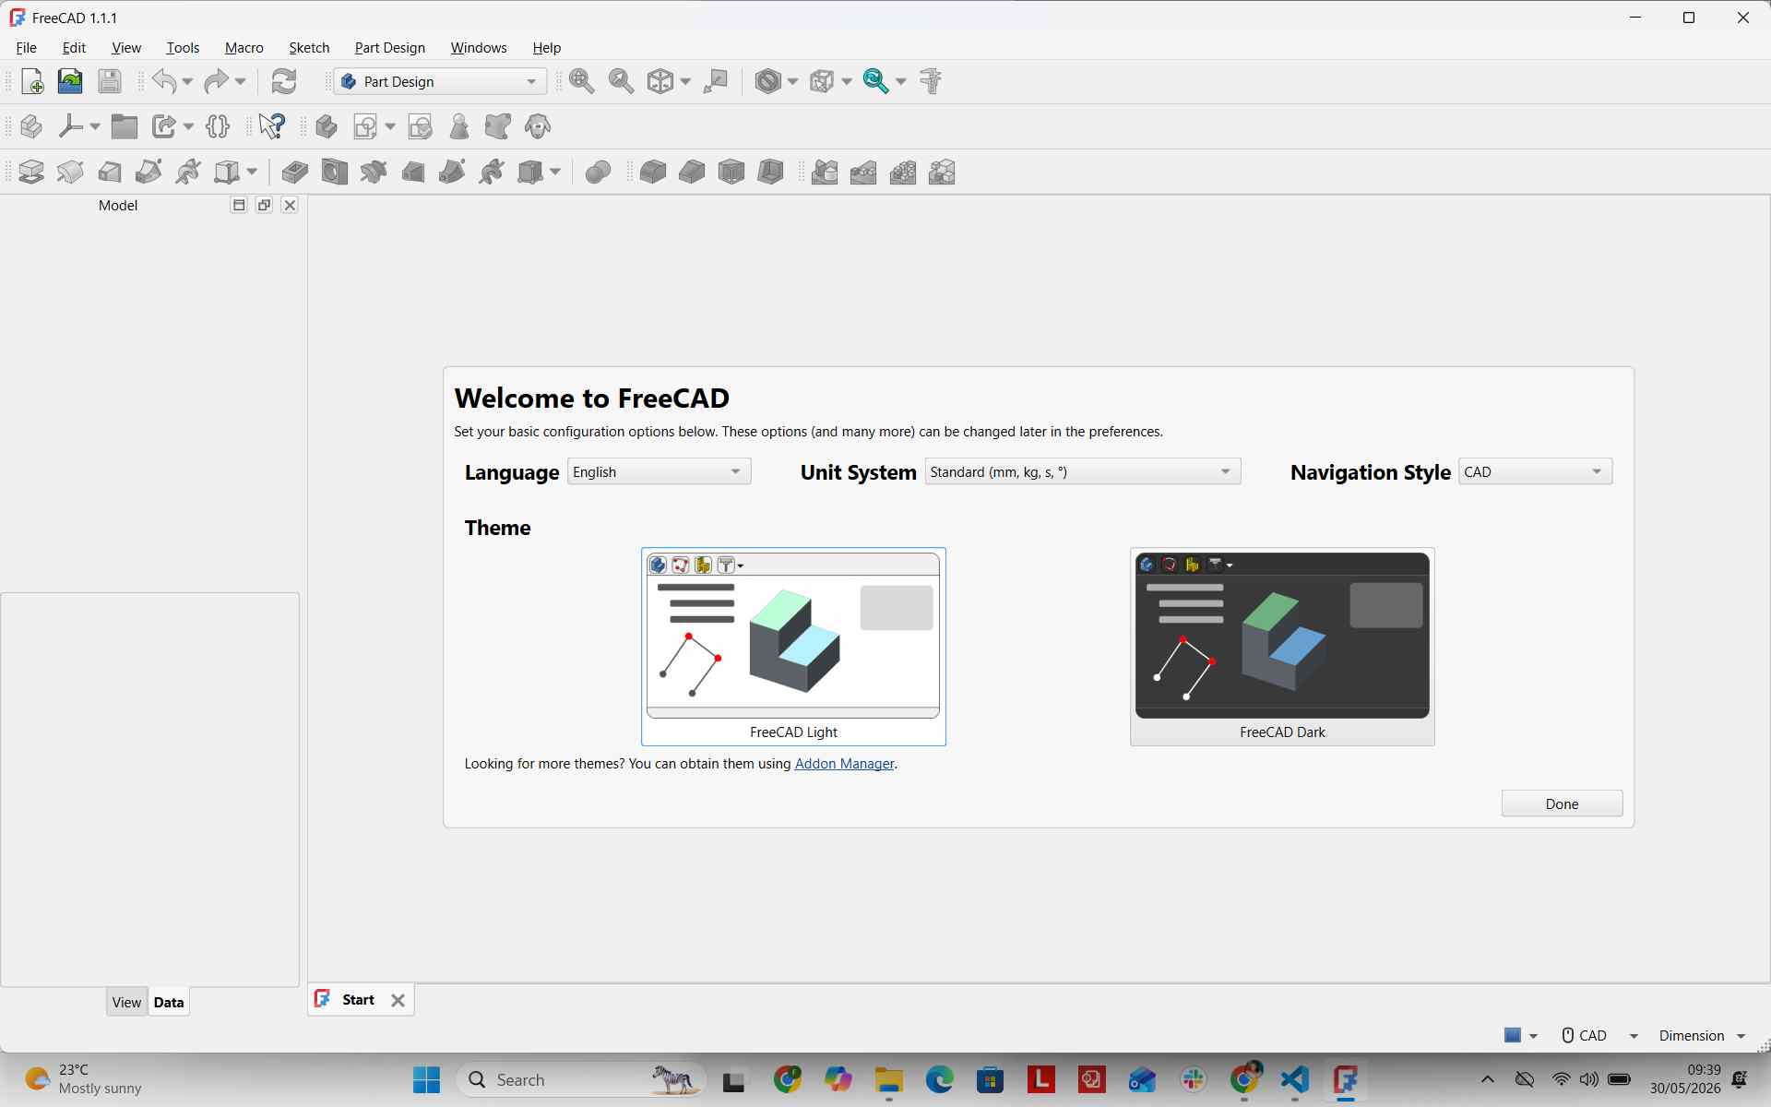This screenshot has width=1771, height=1107.
Task: Click the Validate Sketch icon
Action: point(421,126)
